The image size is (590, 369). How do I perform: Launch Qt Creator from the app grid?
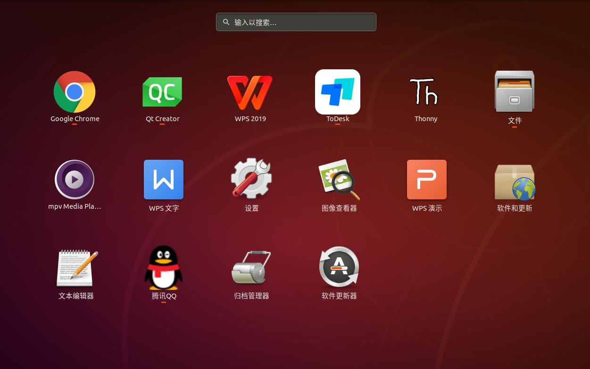(x=162, y=92)
